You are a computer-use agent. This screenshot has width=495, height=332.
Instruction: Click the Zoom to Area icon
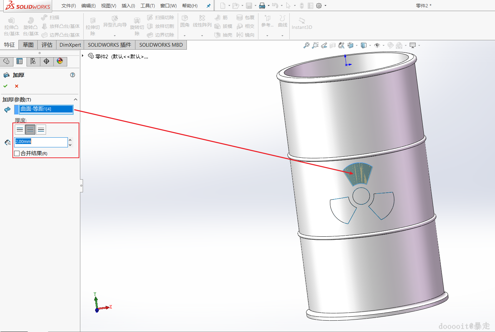click(x=315, y=45)
